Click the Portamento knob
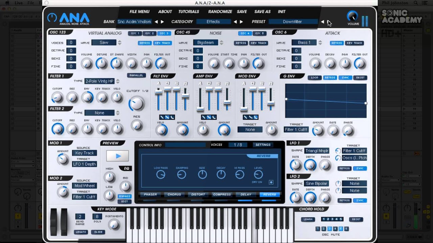Viewport: 433px width, 243px height. point(115,225)
